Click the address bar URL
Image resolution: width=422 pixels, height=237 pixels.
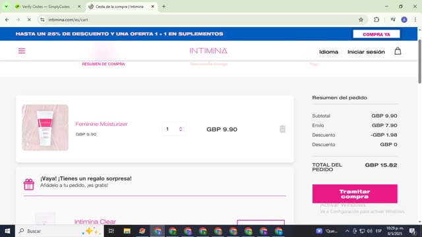68,20
